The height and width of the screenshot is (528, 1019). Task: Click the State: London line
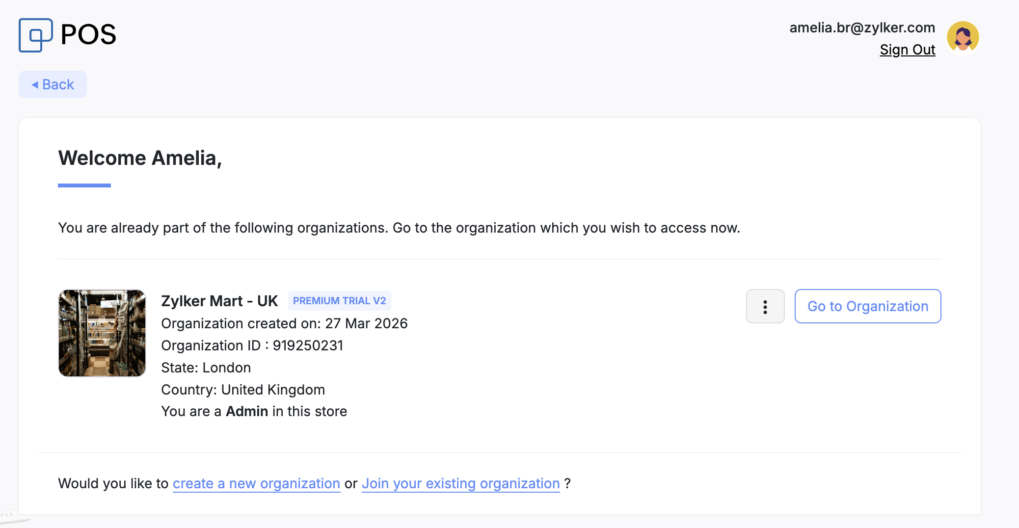click(206, 368)
